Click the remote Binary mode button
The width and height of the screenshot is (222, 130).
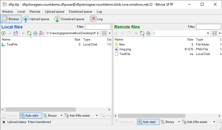click(168, 122)
